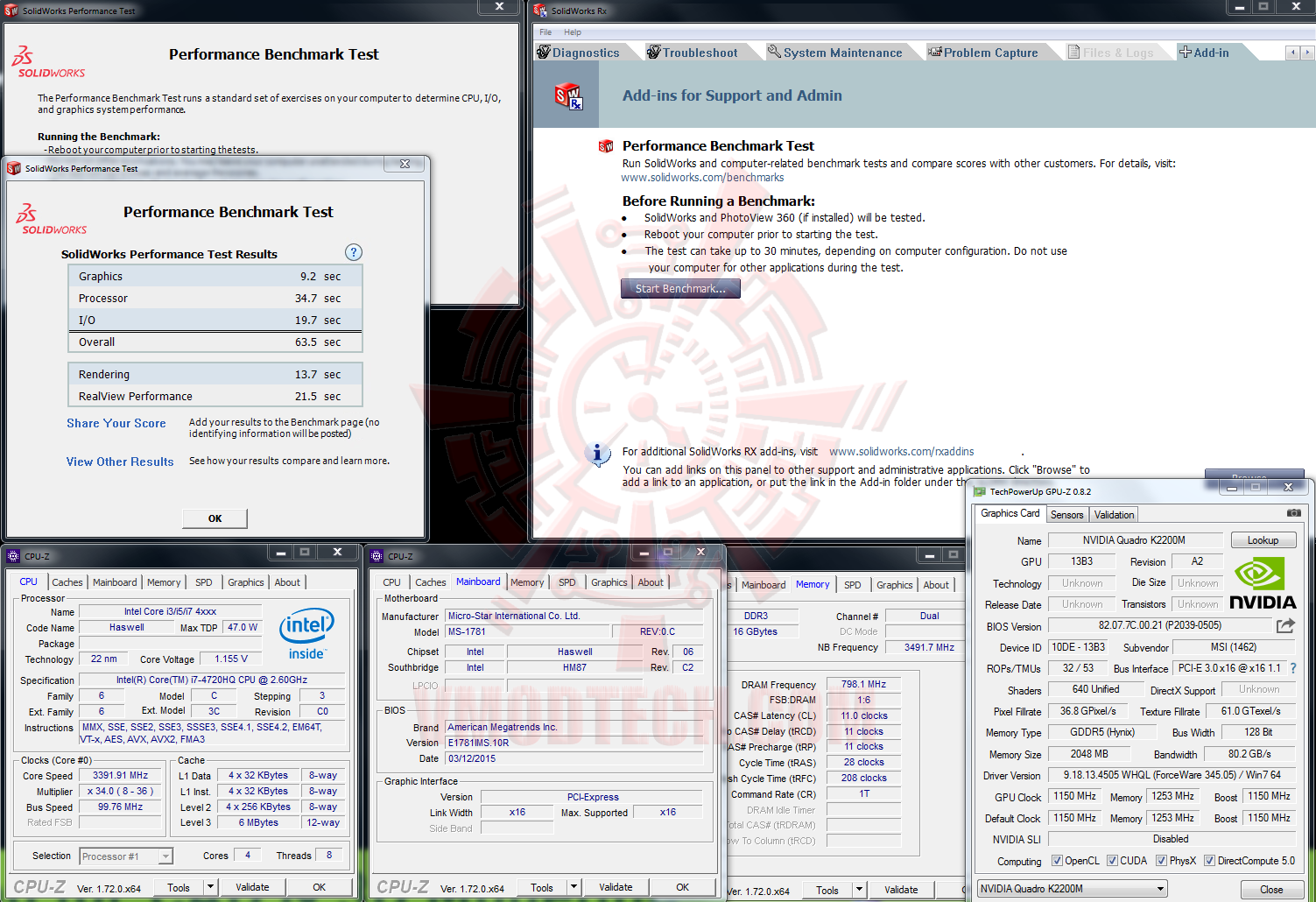The image size is (1316, 902).
Task: Open the File menu in SolidWorks Rx
Action: click(x=545, y=32)
